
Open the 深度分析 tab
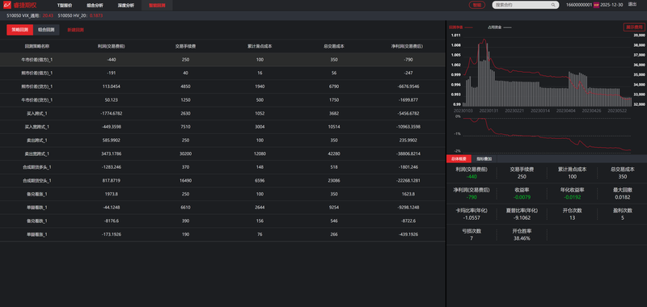(x=125, y=6)
